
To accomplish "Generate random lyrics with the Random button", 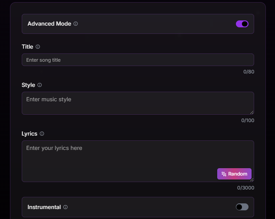I will (x=234, y=174).
